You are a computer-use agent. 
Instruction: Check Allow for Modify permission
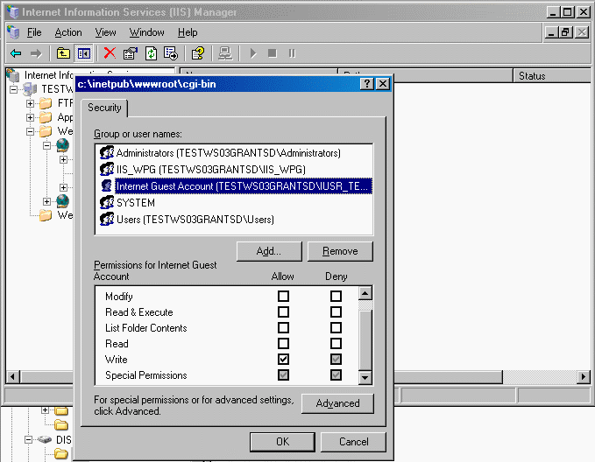(283, 296)
